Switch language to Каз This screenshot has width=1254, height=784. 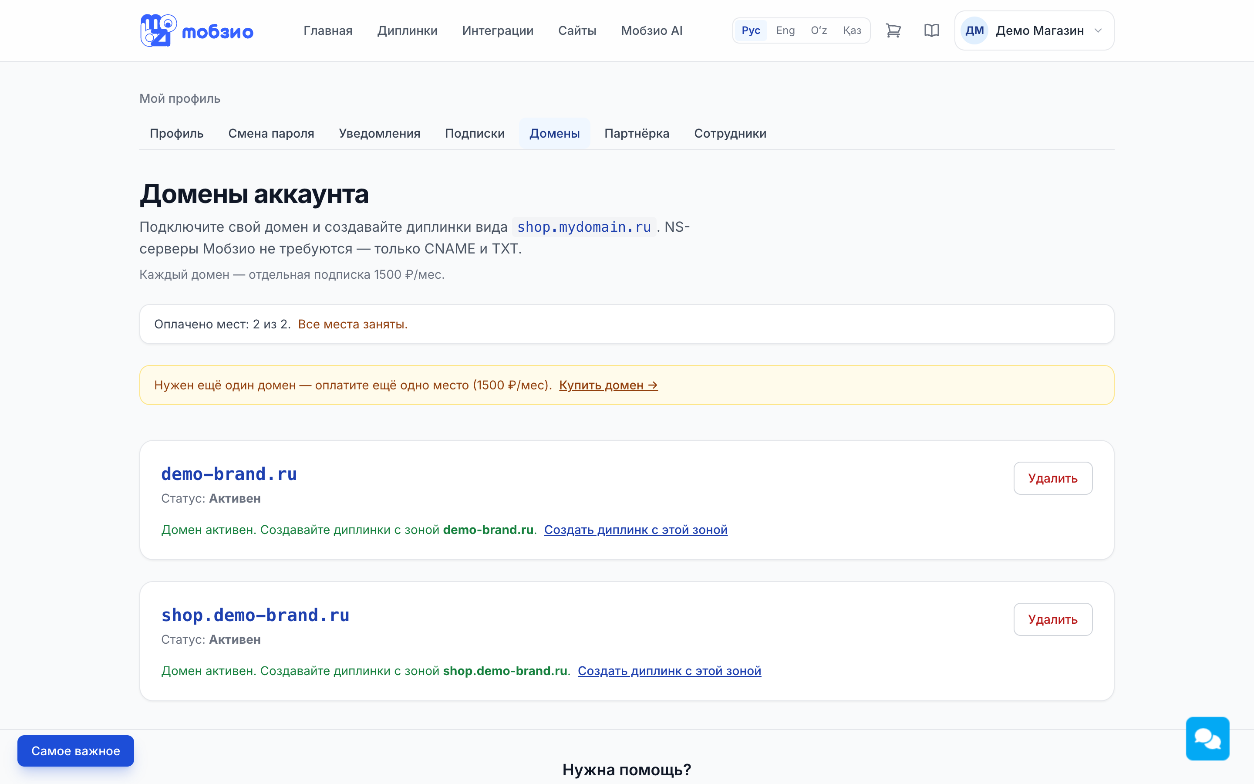(852, 30)
